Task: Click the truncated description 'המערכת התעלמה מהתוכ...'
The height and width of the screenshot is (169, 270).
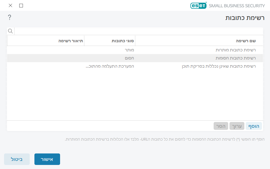Action: coord(110,66)
